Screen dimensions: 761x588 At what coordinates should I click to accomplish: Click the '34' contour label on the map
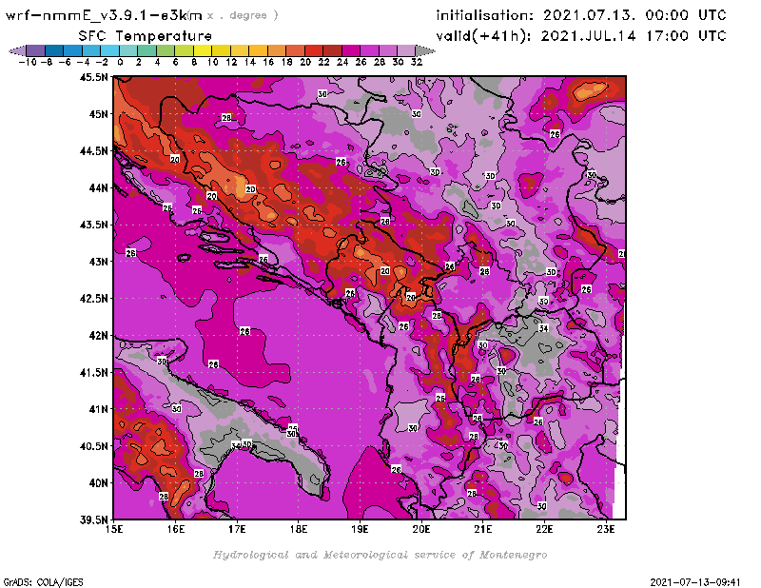[x=543, y=328]
